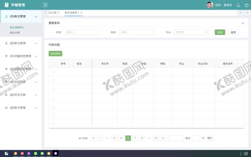Click the (研)学生注册 menu icon

pyautogui.click(x=6, y=95)
